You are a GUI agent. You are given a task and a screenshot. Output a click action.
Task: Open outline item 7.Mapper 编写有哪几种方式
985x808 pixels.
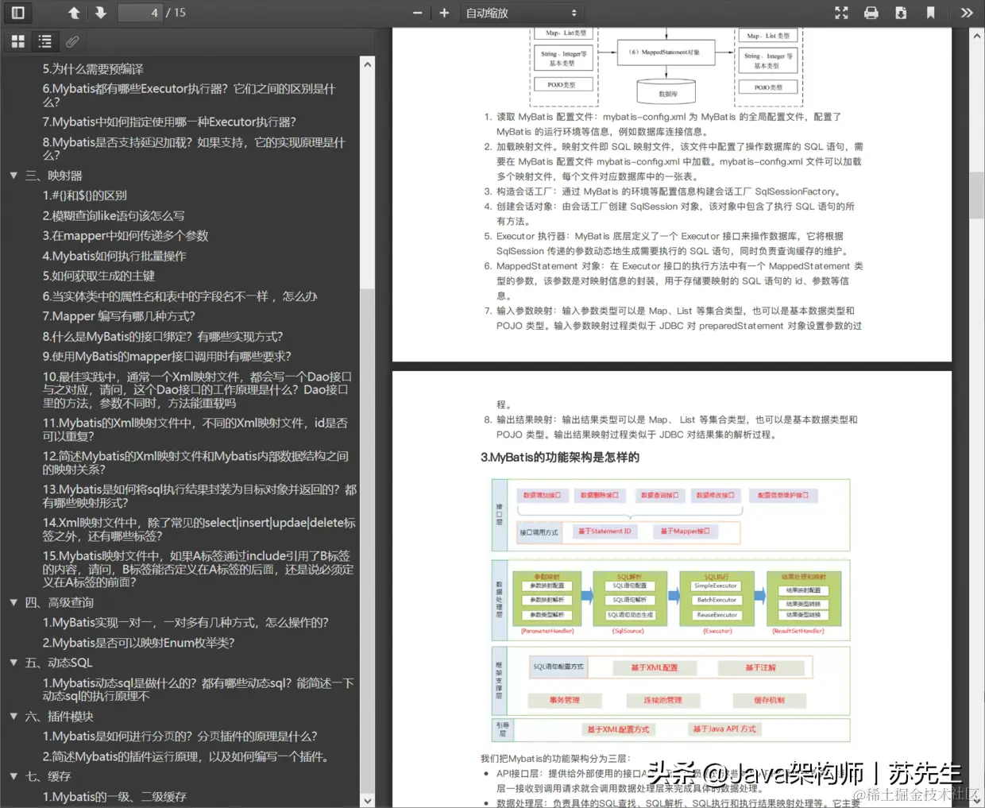pyautogui.click(x=118, y=316)
